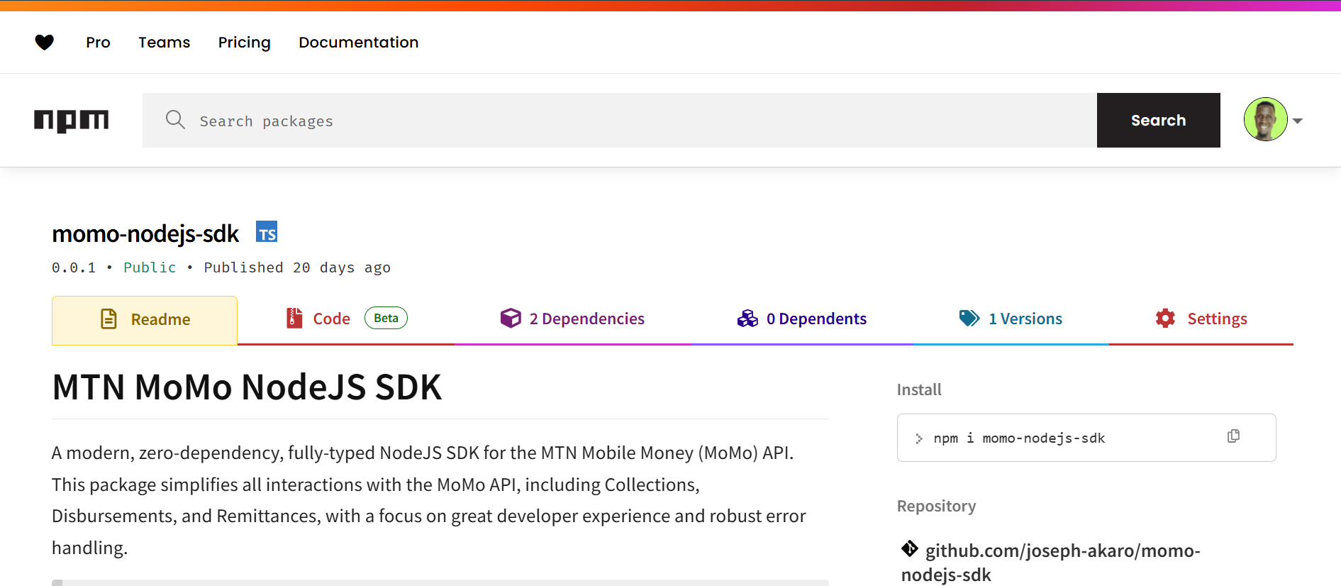The image size is (1341, 586).
Task: Copy the npm install command
Action: coord(1233,436)
